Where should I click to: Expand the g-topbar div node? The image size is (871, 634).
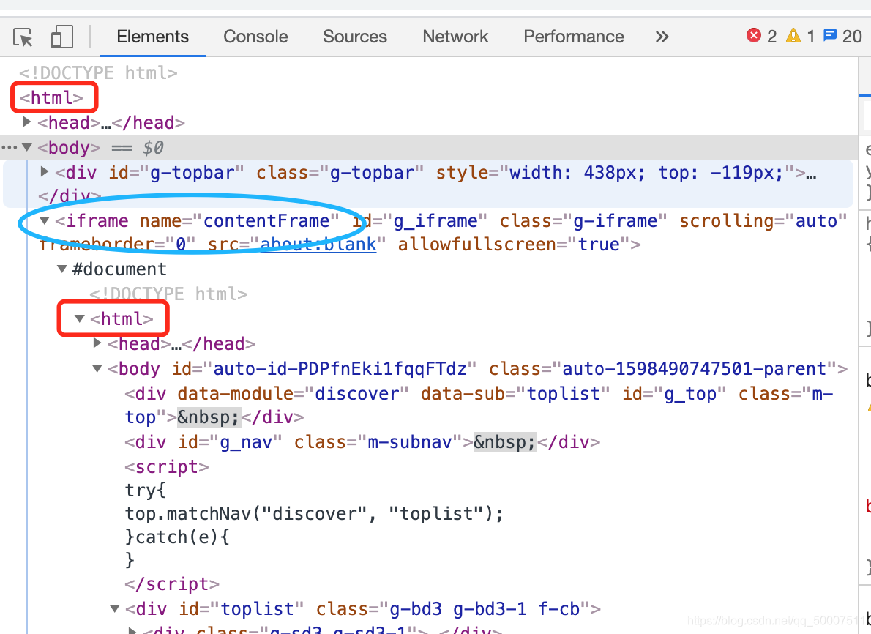click(x=45, y=172)
